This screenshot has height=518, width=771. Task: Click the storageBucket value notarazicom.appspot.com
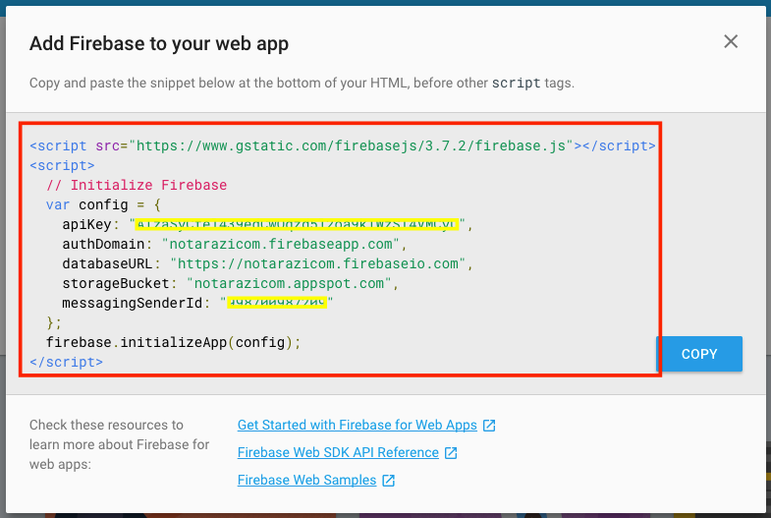coord(289,283)
